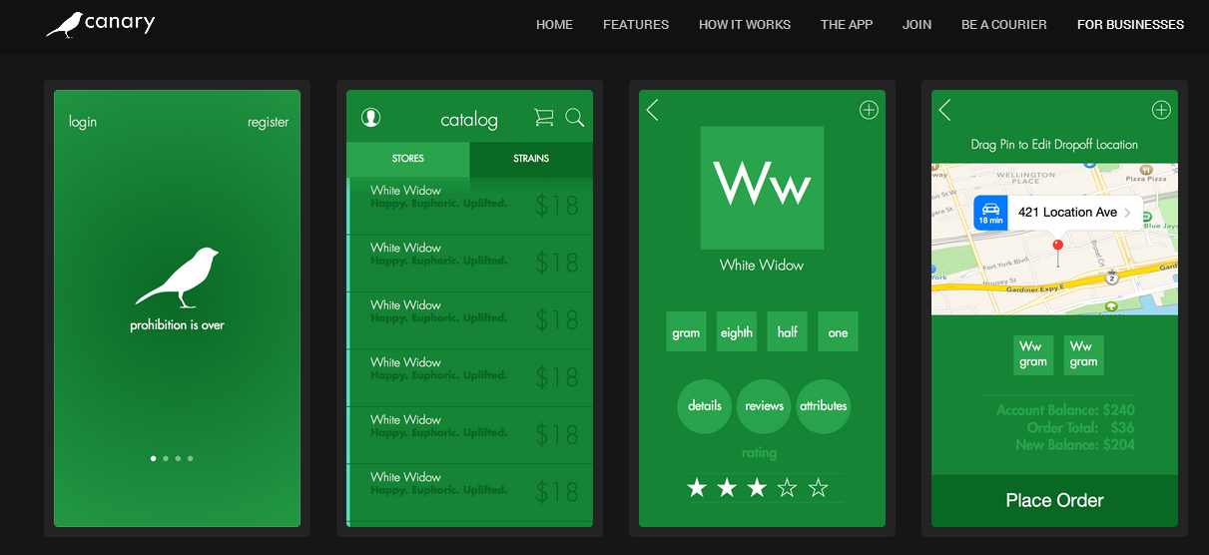Click the 'prohibition is over' tagline
The height and width of the screenshot is (555, 1209).
(177, 325)
